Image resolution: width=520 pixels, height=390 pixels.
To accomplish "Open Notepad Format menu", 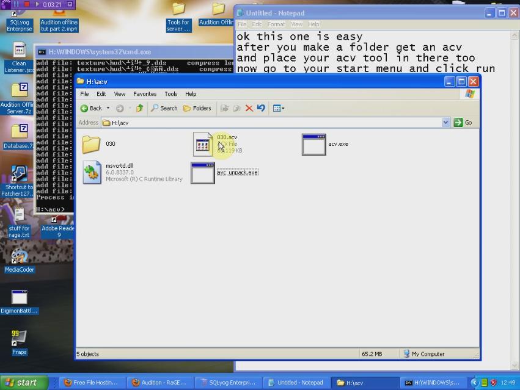I will 276,24.
